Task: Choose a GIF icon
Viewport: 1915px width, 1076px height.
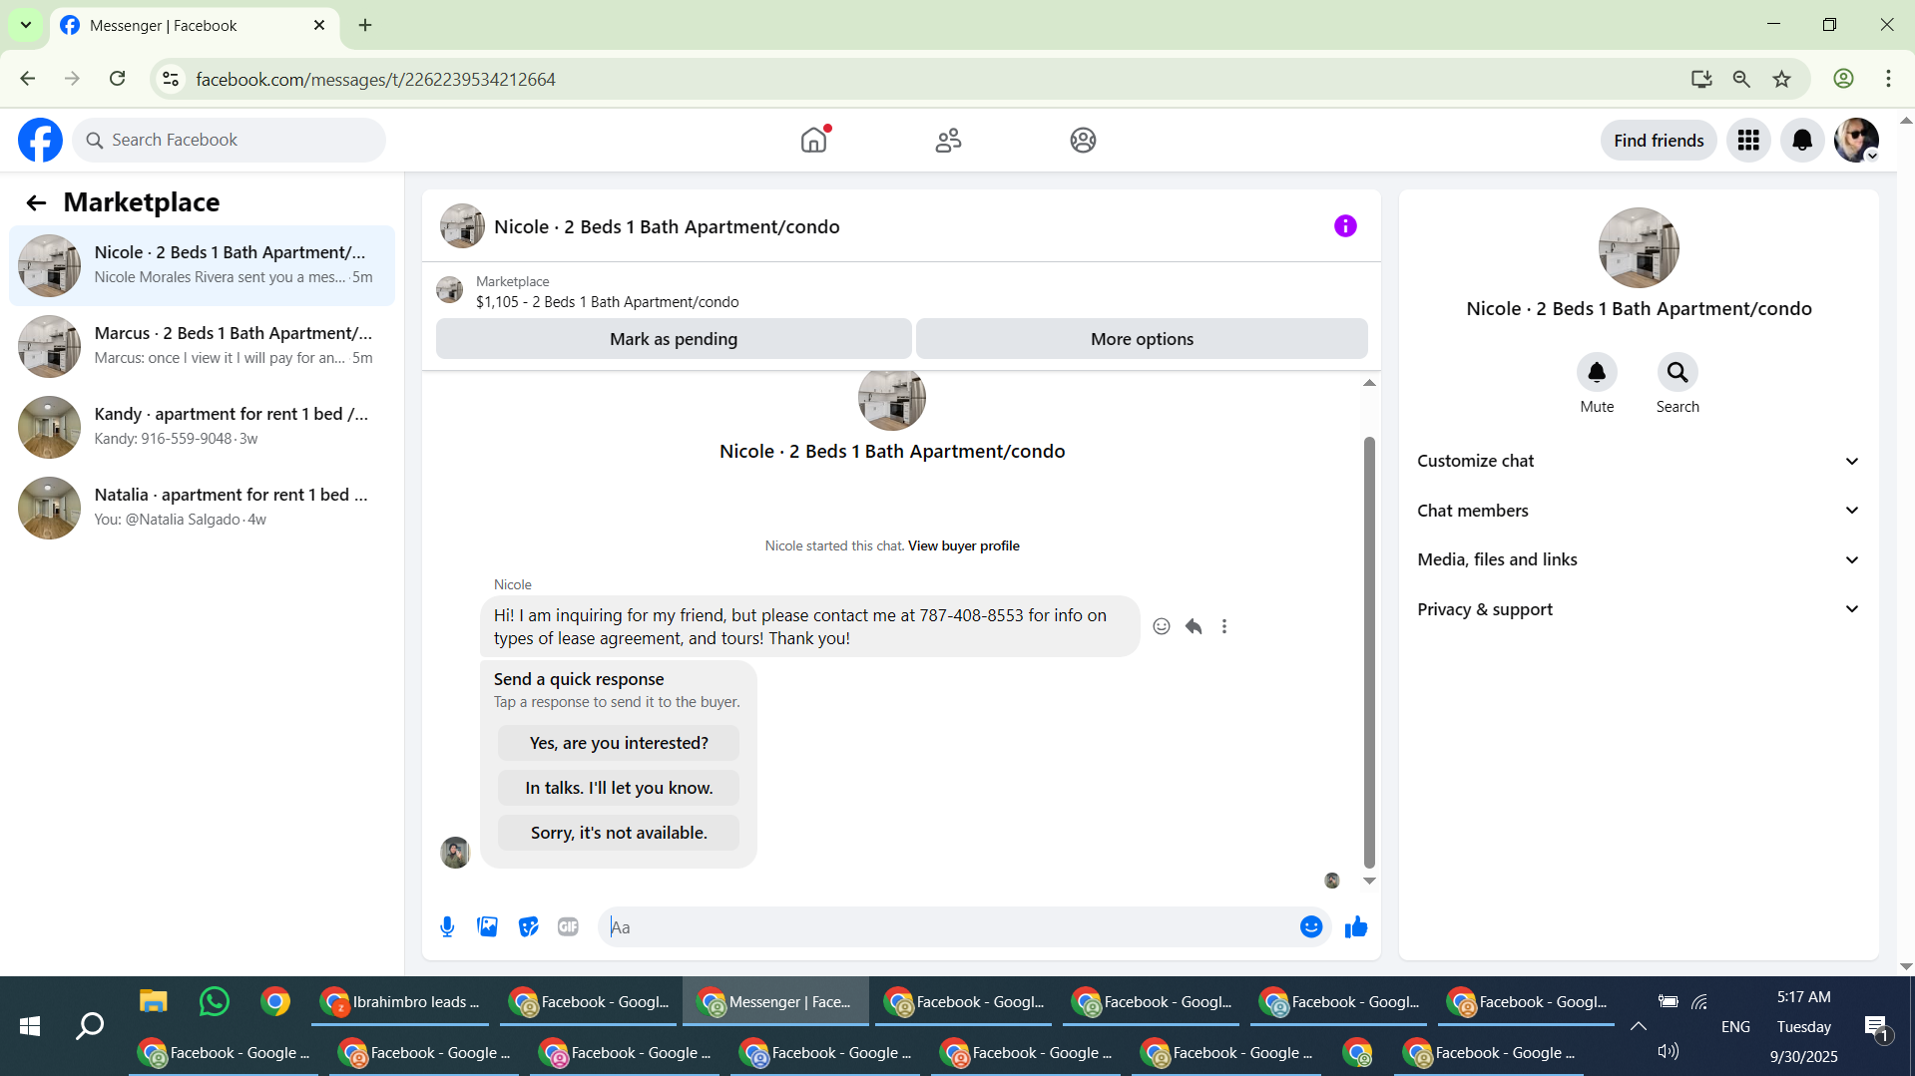Action: (568, 927)
